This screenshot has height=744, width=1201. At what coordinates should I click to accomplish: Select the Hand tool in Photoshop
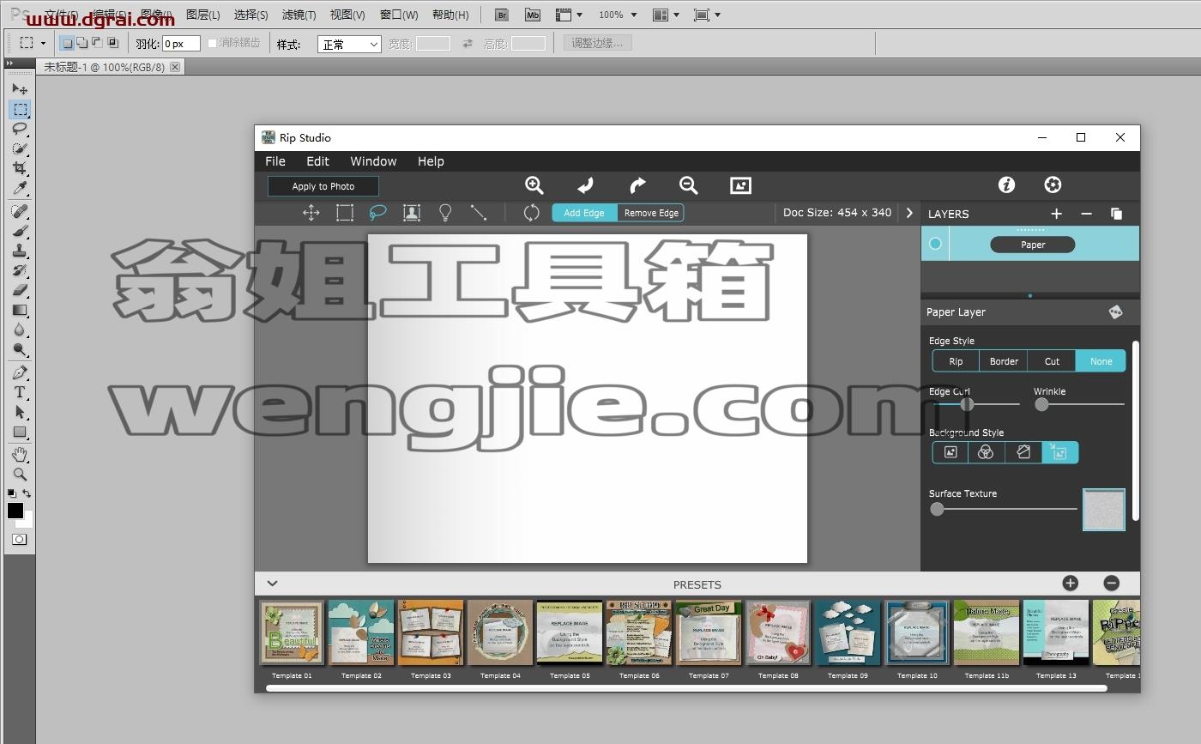[x=19, y=454]
